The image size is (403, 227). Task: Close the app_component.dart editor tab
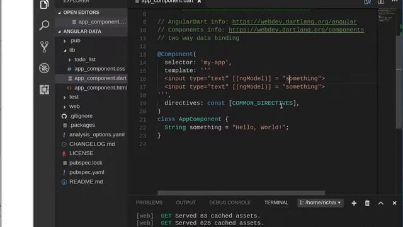(x=199, y=1)
